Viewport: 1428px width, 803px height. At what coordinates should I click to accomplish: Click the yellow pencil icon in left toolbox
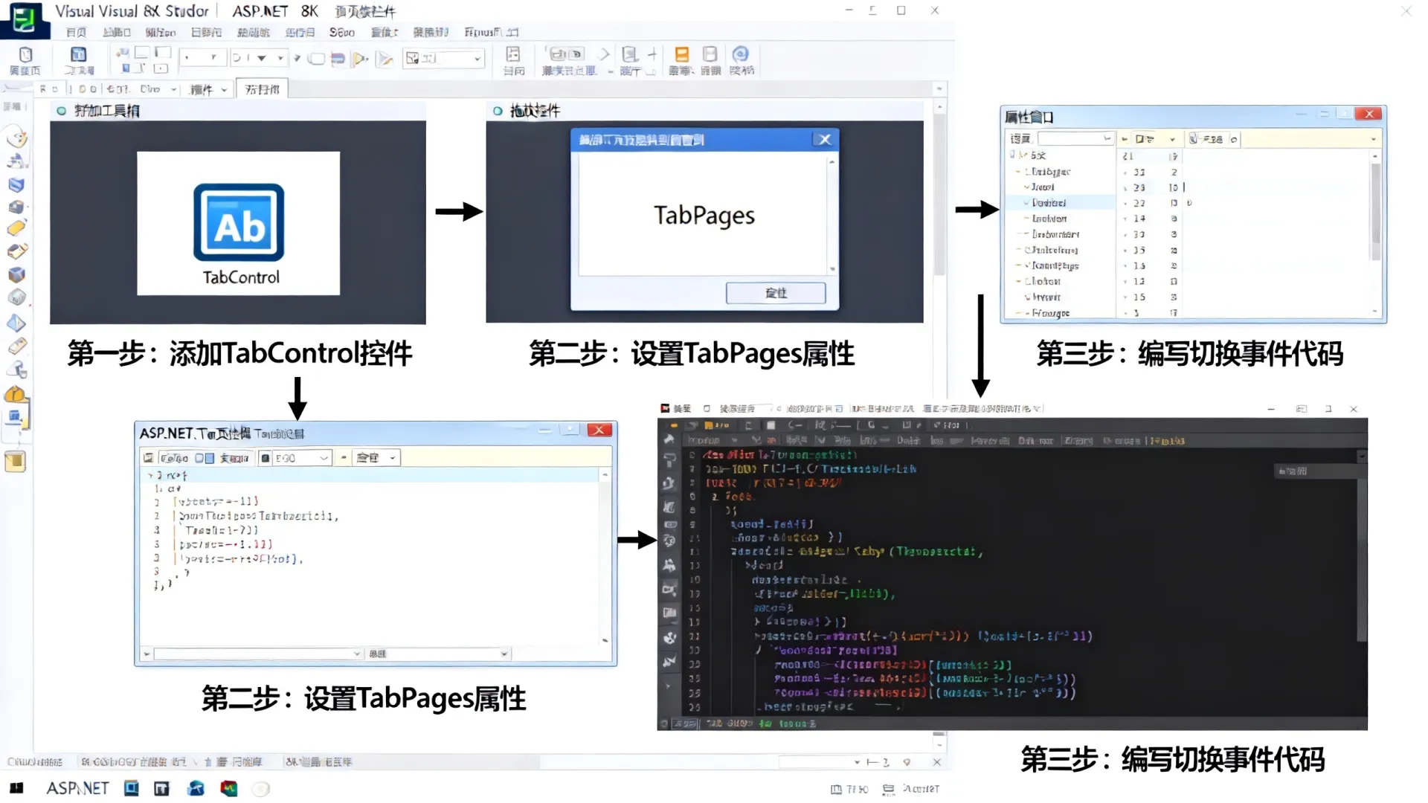17,228
